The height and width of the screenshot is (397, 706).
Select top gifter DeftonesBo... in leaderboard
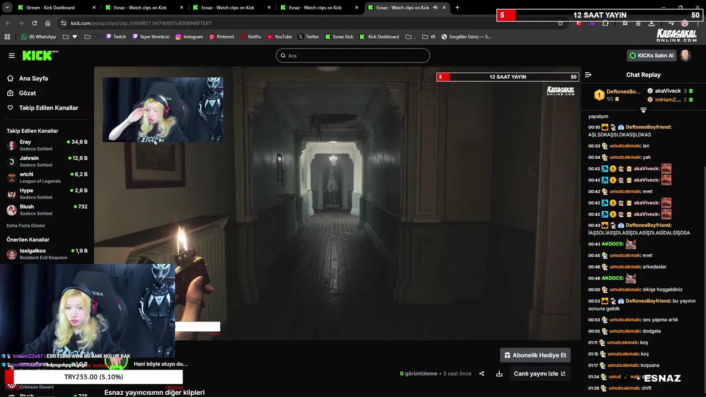(x=618, y=95)
